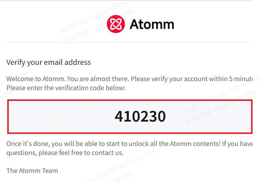Viewport: 261px width, 182px height.
Task: Click the "Verify your email address" heading
Action: click(49, 62)
